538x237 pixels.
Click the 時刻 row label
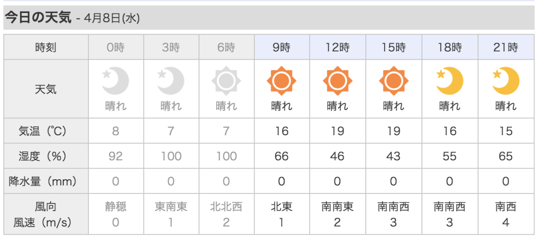click(46, 47)
